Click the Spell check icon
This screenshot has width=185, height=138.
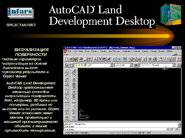pyautogui.click(x=90, y=59)
